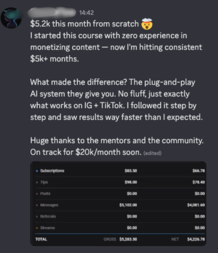
Task: Select the gross total $5,283.50
Action: (128, 239)
